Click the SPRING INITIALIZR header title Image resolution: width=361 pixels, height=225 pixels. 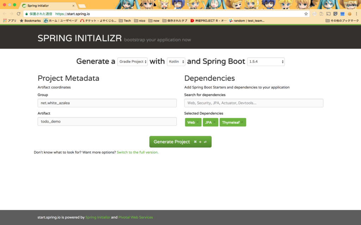tap(80, 38)
